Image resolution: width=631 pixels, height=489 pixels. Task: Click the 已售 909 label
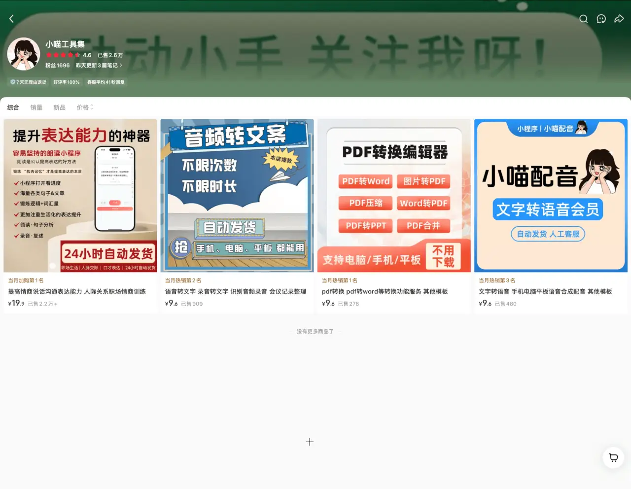(x=192, y=304)
